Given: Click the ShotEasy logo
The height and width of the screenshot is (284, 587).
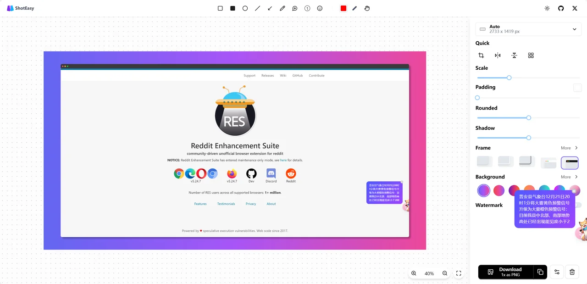Looking at the screenshot, I should [21, 8].
